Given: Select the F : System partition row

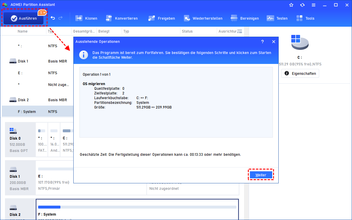Looking at the screenshot, I should click(x=37, y=111).
